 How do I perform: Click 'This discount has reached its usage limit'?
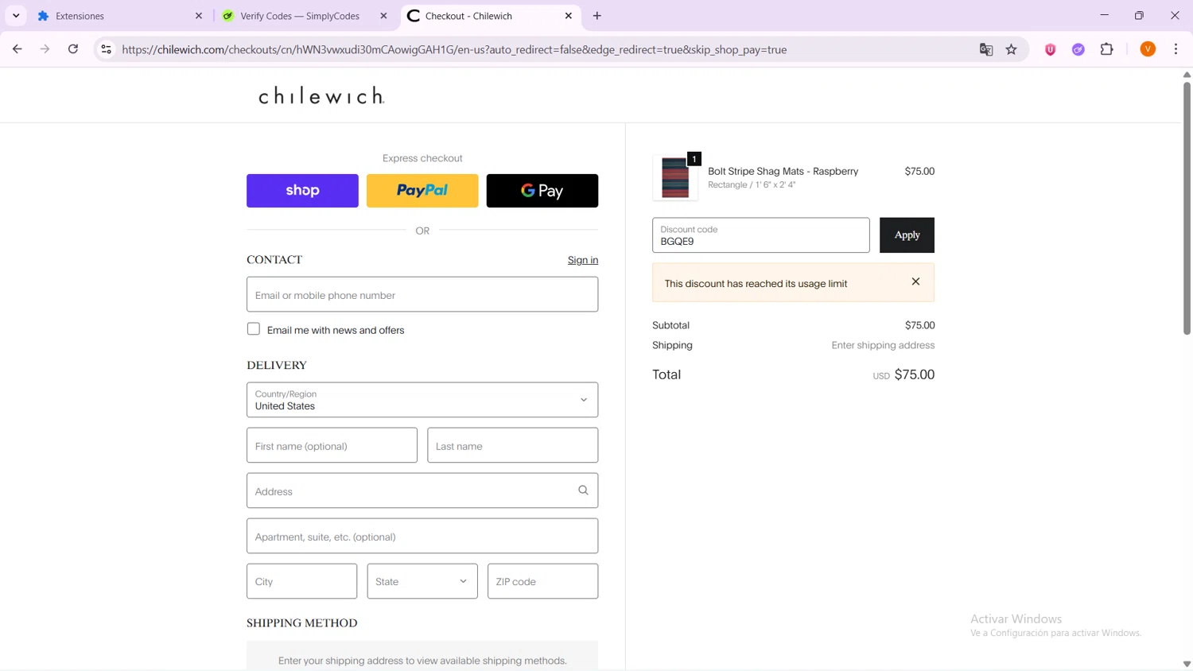tap(756, 284)
